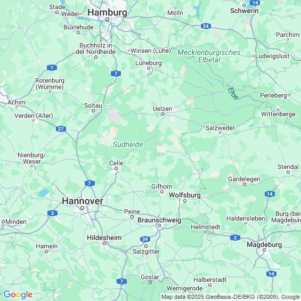
Task: Select the Lüneburg town marker
Action: point(149,68)
